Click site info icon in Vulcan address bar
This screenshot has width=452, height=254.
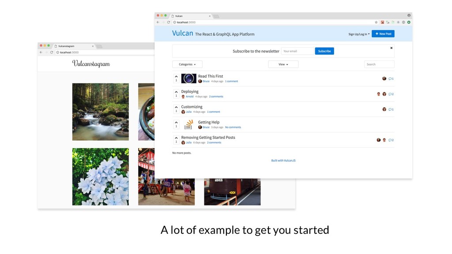(174, 22)
